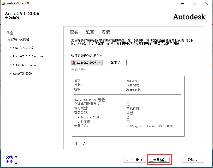Click the "材质库" settings label
Image resolution: width=213 pixels, height=168 pixels.
[x=85, y=122]
